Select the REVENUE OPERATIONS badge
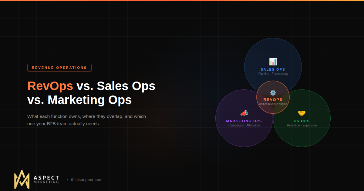 point(59,68)
